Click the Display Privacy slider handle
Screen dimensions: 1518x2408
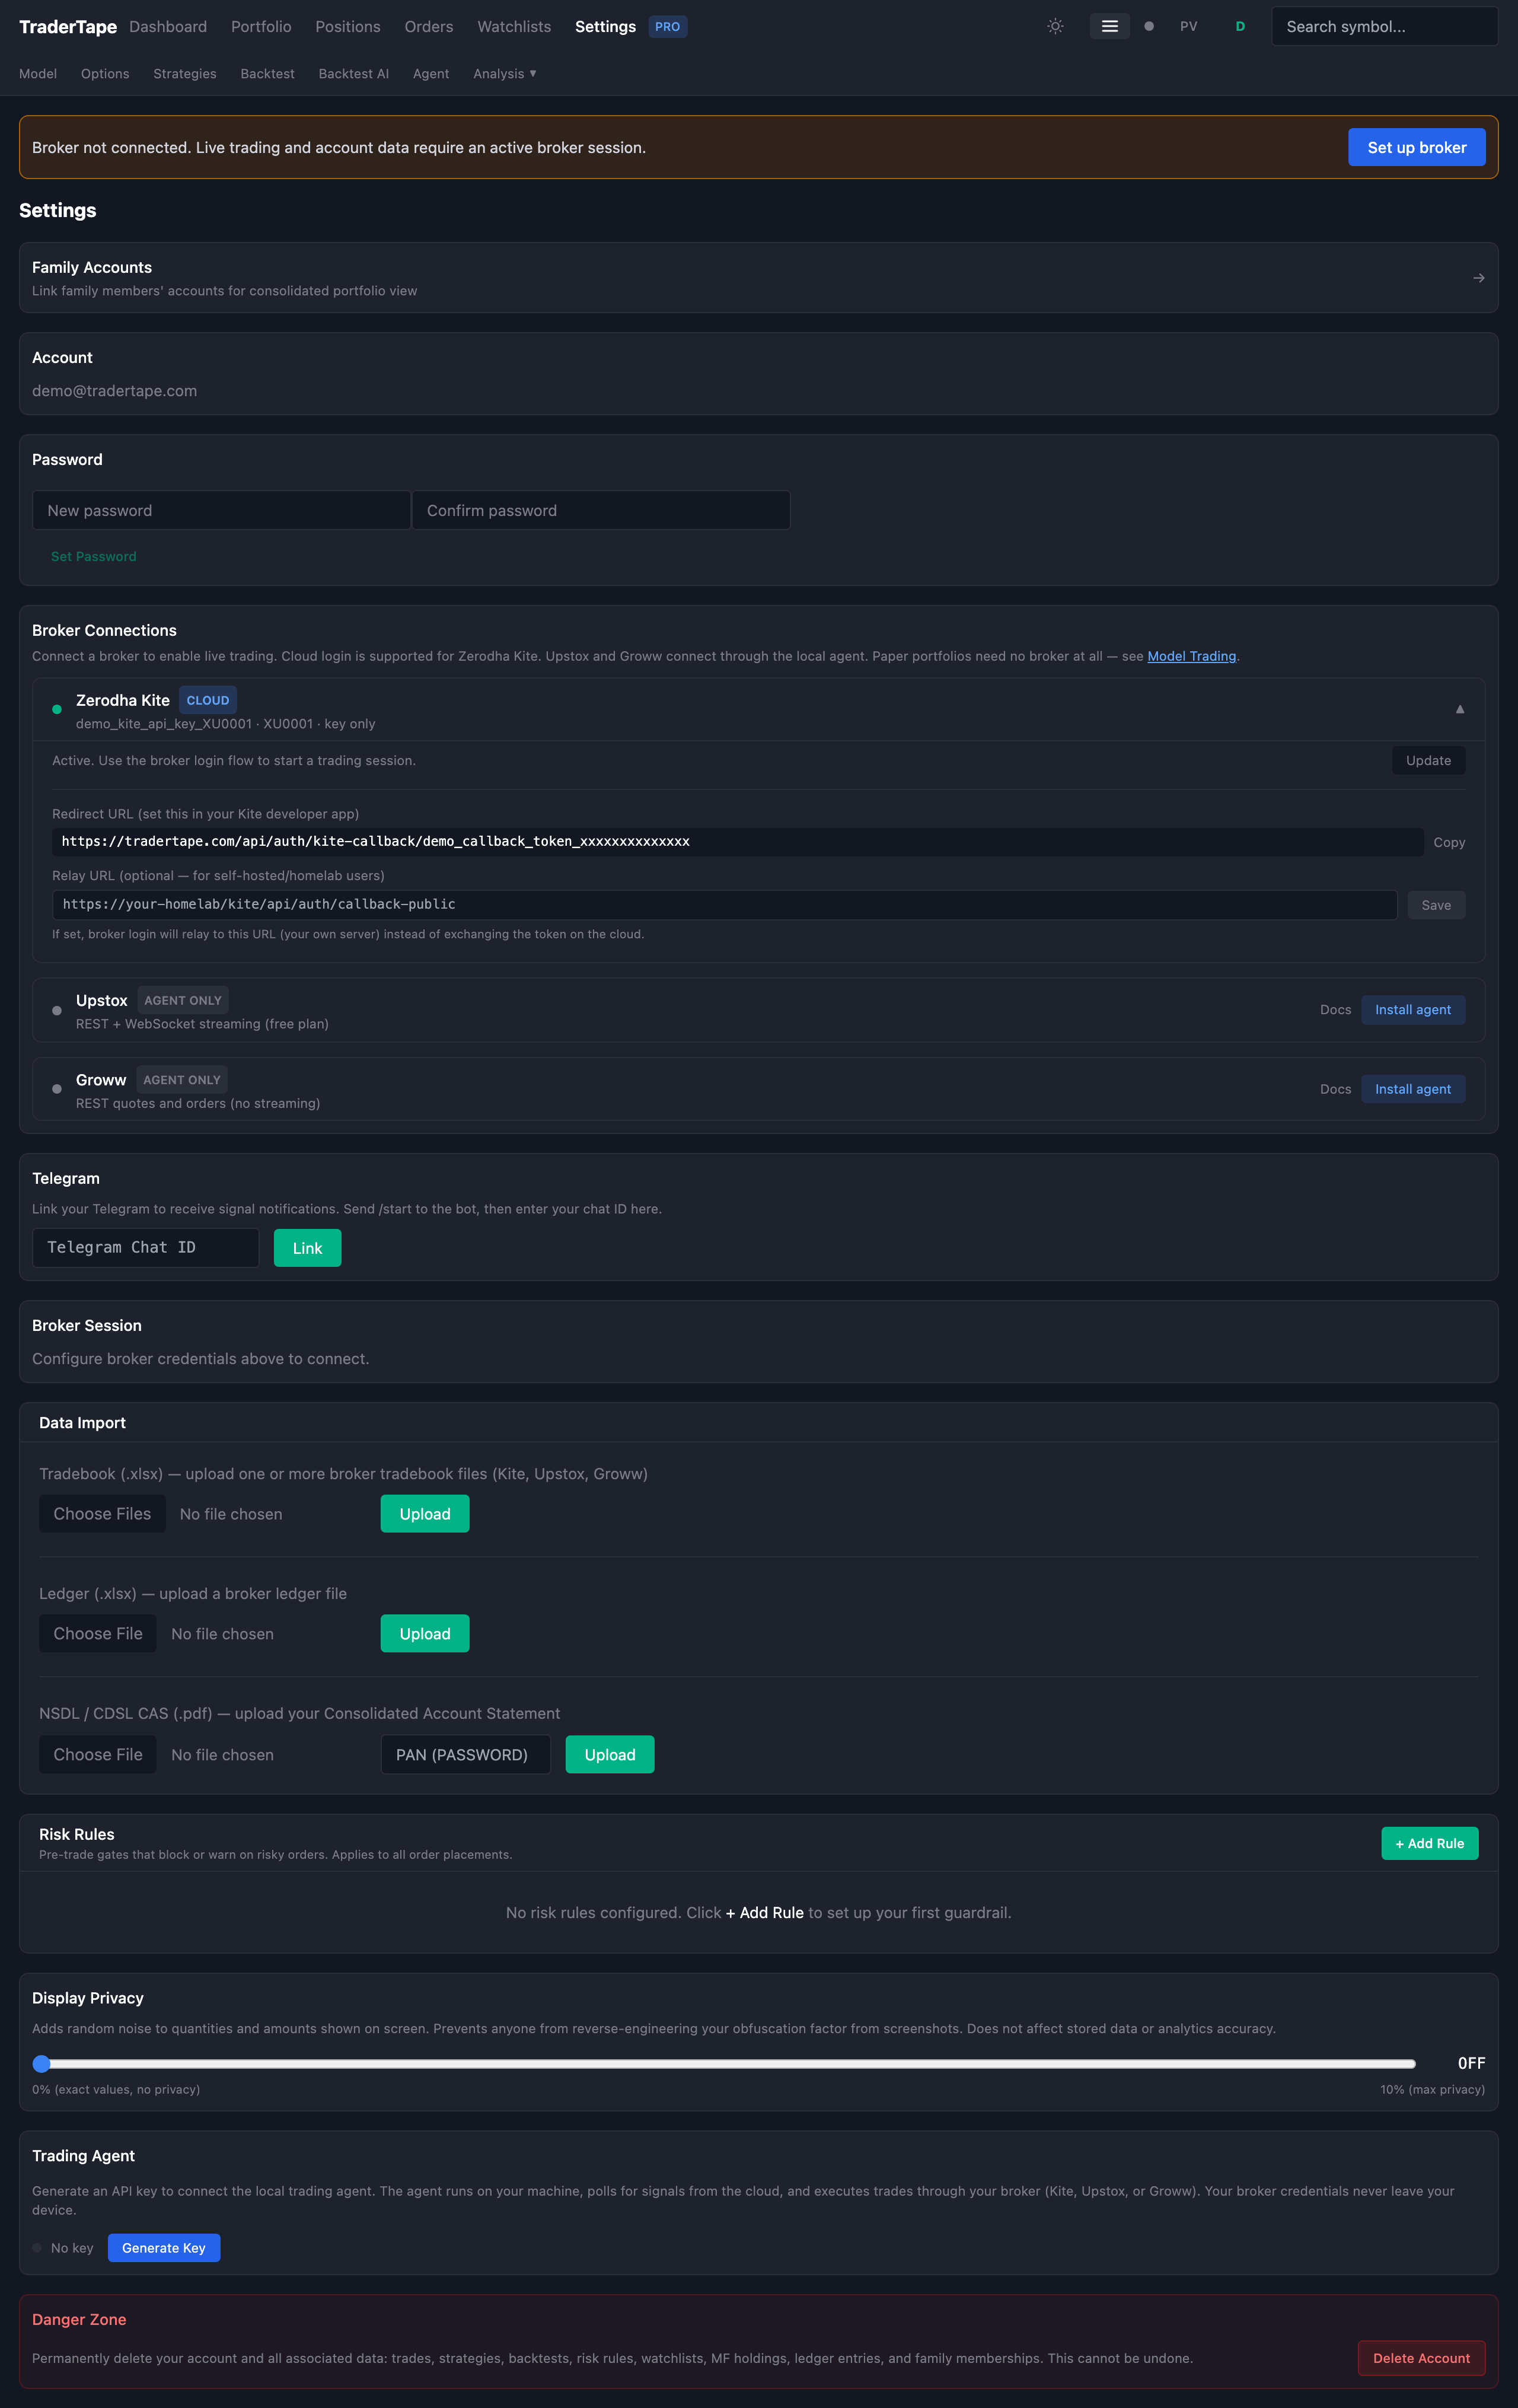pyautogui.click(x=42, y=2063)
